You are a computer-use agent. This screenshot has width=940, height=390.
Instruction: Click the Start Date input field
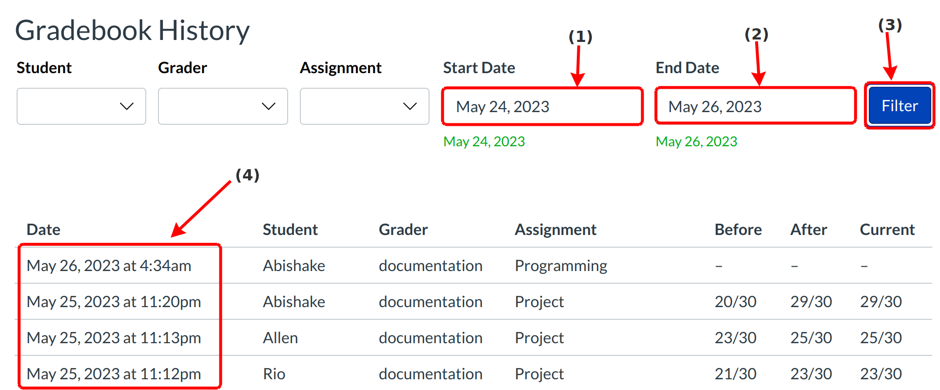click(542, 106)
